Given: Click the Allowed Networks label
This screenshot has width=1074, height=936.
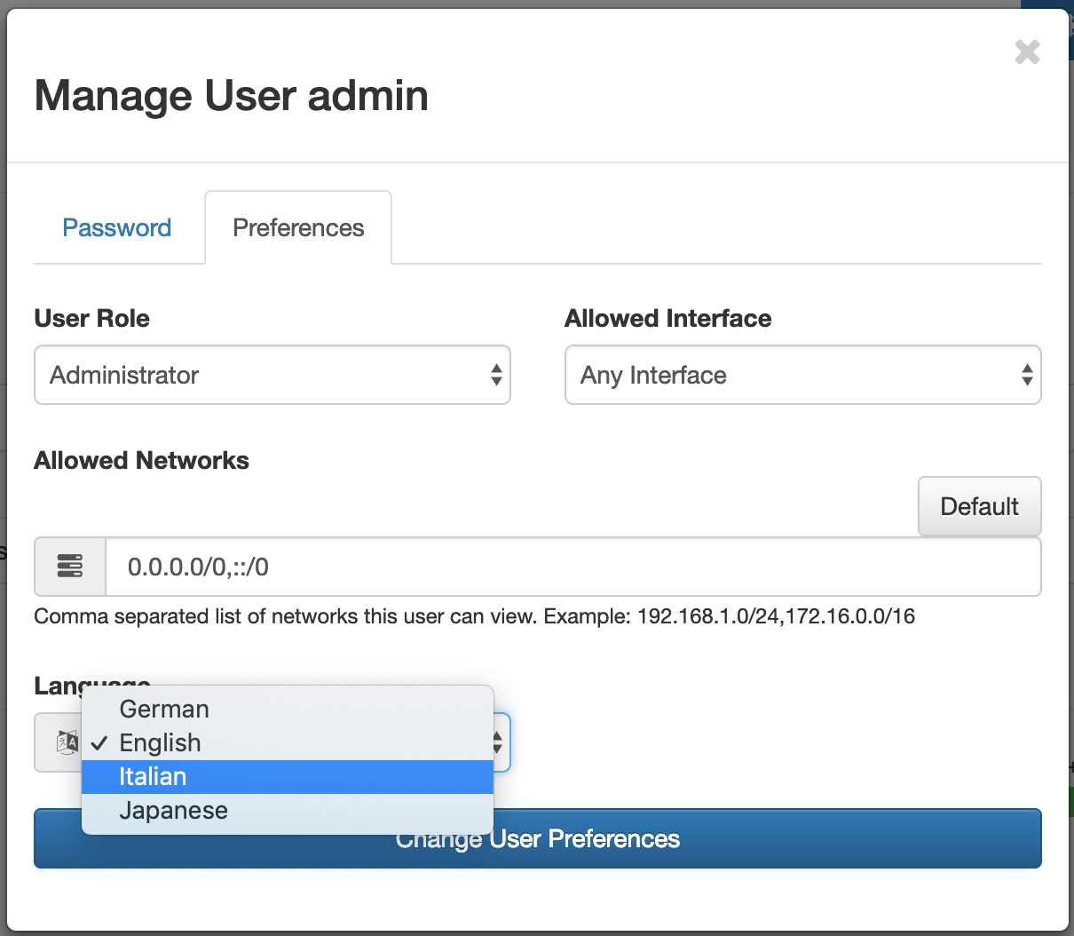Looking at the screenshot, I should click(x=142, y=461).
